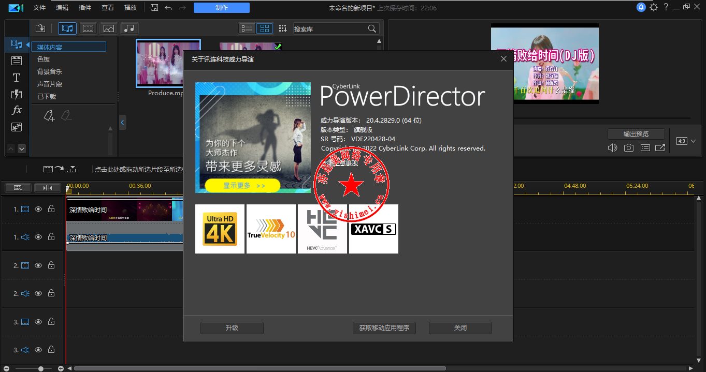
Task: Toggle visibility of audio track 1
Action: coord(38,237)
